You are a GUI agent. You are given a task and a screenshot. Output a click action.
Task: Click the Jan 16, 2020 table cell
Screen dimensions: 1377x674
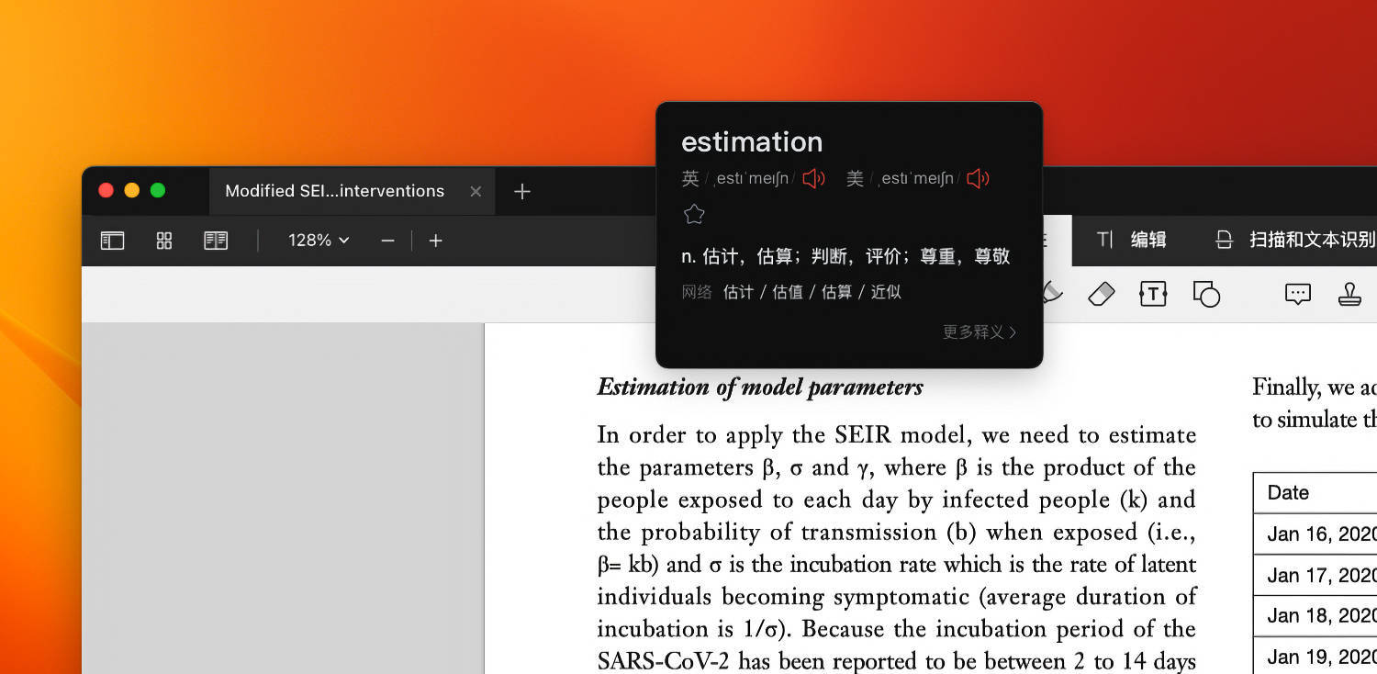(x=1315, y=534)
